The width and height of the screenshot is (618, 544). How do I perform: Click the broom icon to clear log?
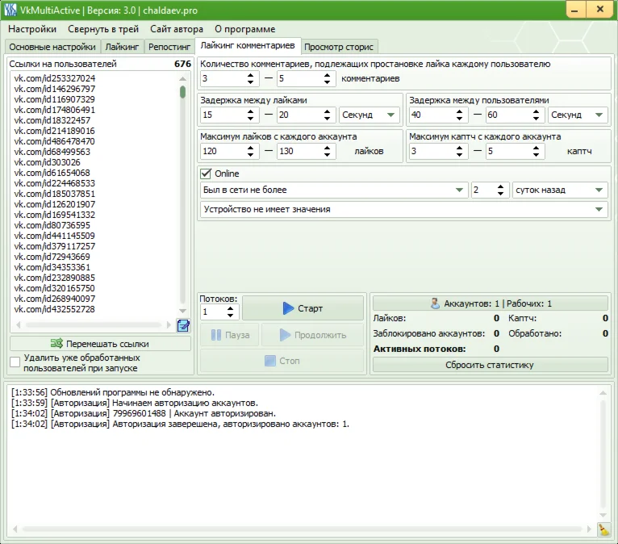[604, 530]
